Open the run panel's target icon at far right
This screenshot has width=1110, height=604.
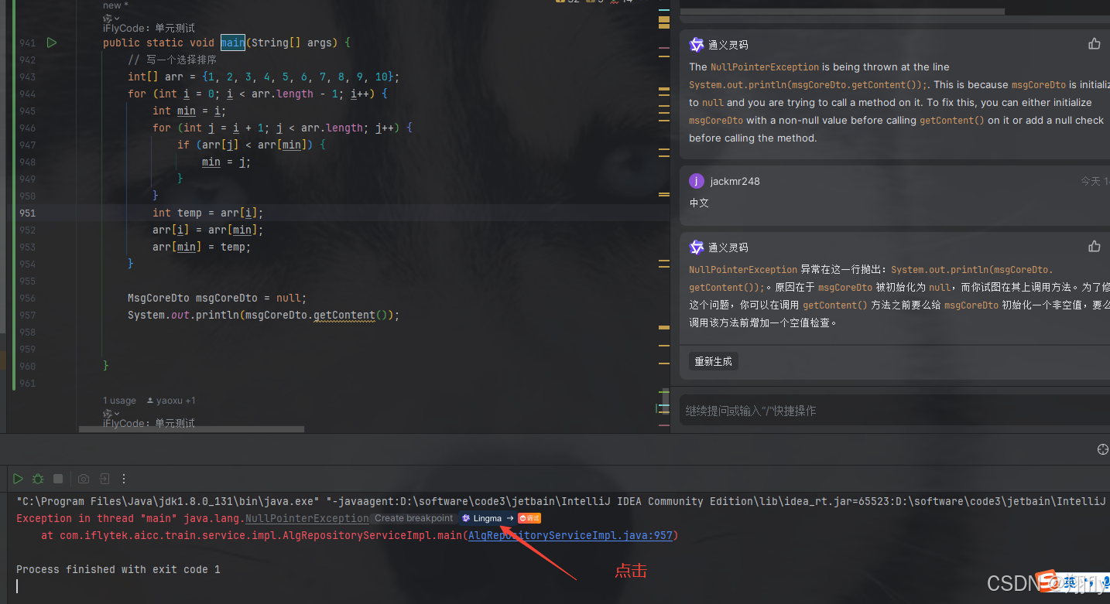(1103, 449)
